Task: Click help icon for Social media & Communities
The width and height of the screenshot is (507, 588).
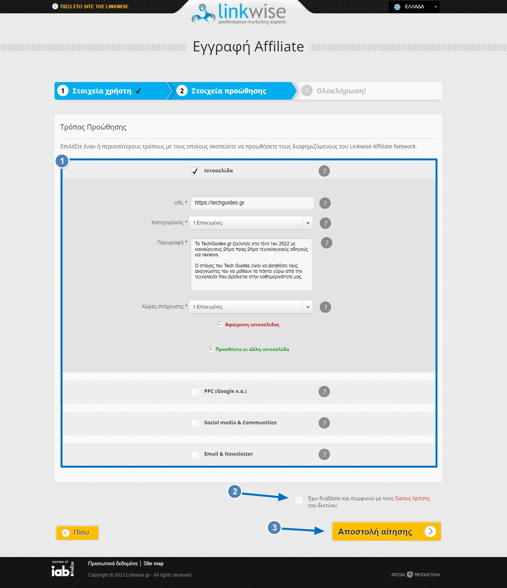Action: tap(324, 423)
